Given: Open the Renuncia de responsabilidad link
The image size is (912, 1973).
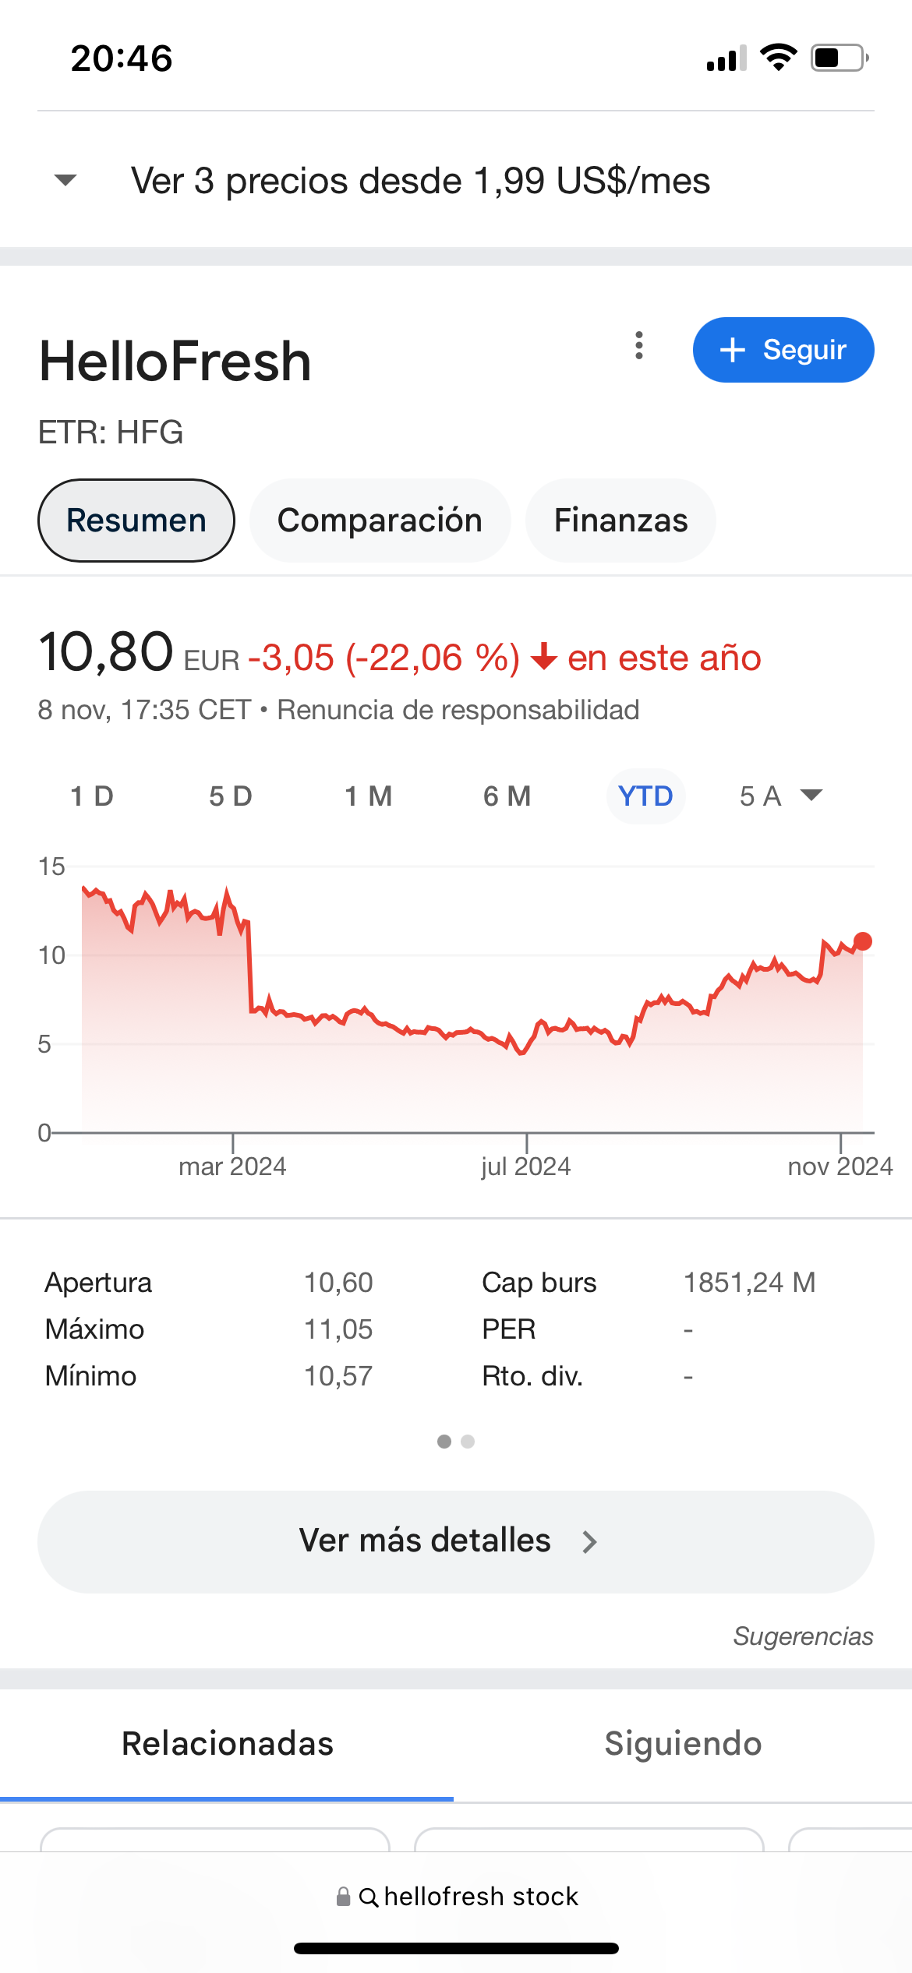Looking at the screenshot, I should tap(458, 710).
